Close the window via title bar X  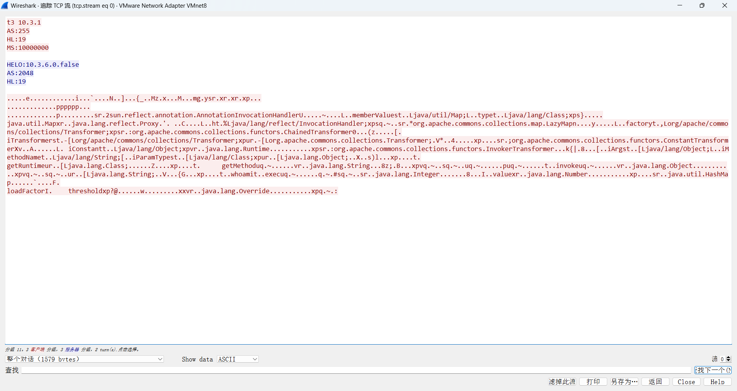click(x=725, y=5)
